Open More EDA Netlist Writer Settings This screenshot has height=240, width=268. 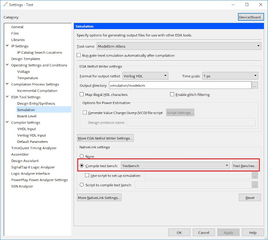(x=105, y=138)
